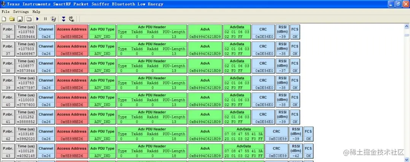This screenshot has width=410, height=162.
Task: Pause packet capture with the pause button
Action: pos(46,19)
